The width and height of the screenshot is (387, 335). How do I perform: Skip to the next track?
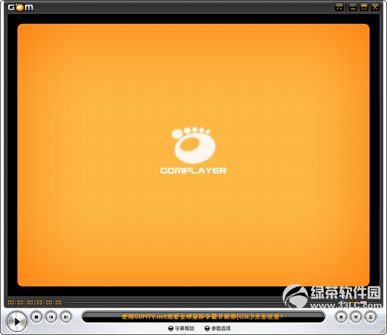pos(66,317)
